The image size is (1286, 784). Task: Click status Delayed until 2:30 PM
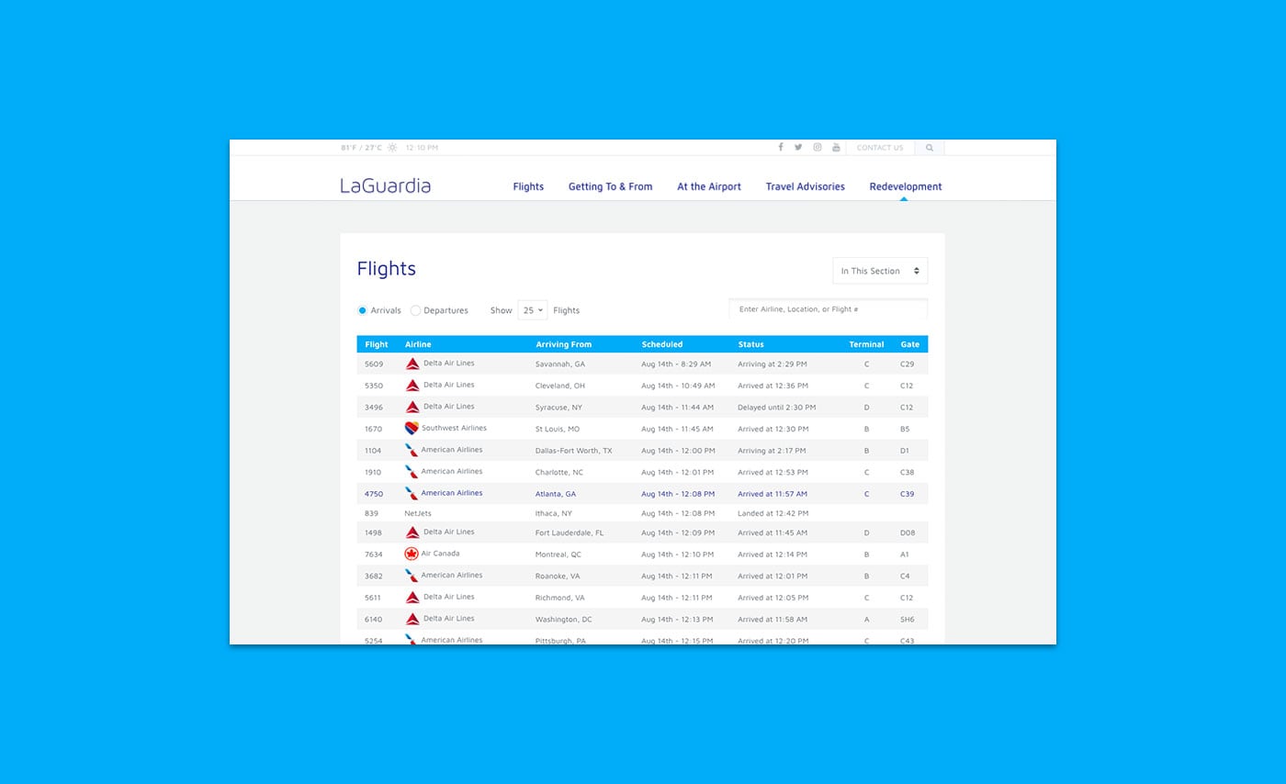tap(776, 408)
